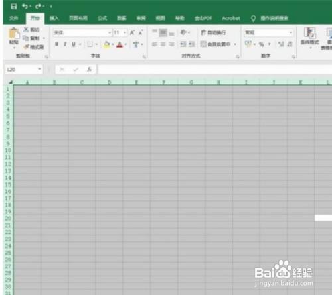Switch to the 数据 (Data) tab
The image size is (332, 295).
(x=122, y=18)
